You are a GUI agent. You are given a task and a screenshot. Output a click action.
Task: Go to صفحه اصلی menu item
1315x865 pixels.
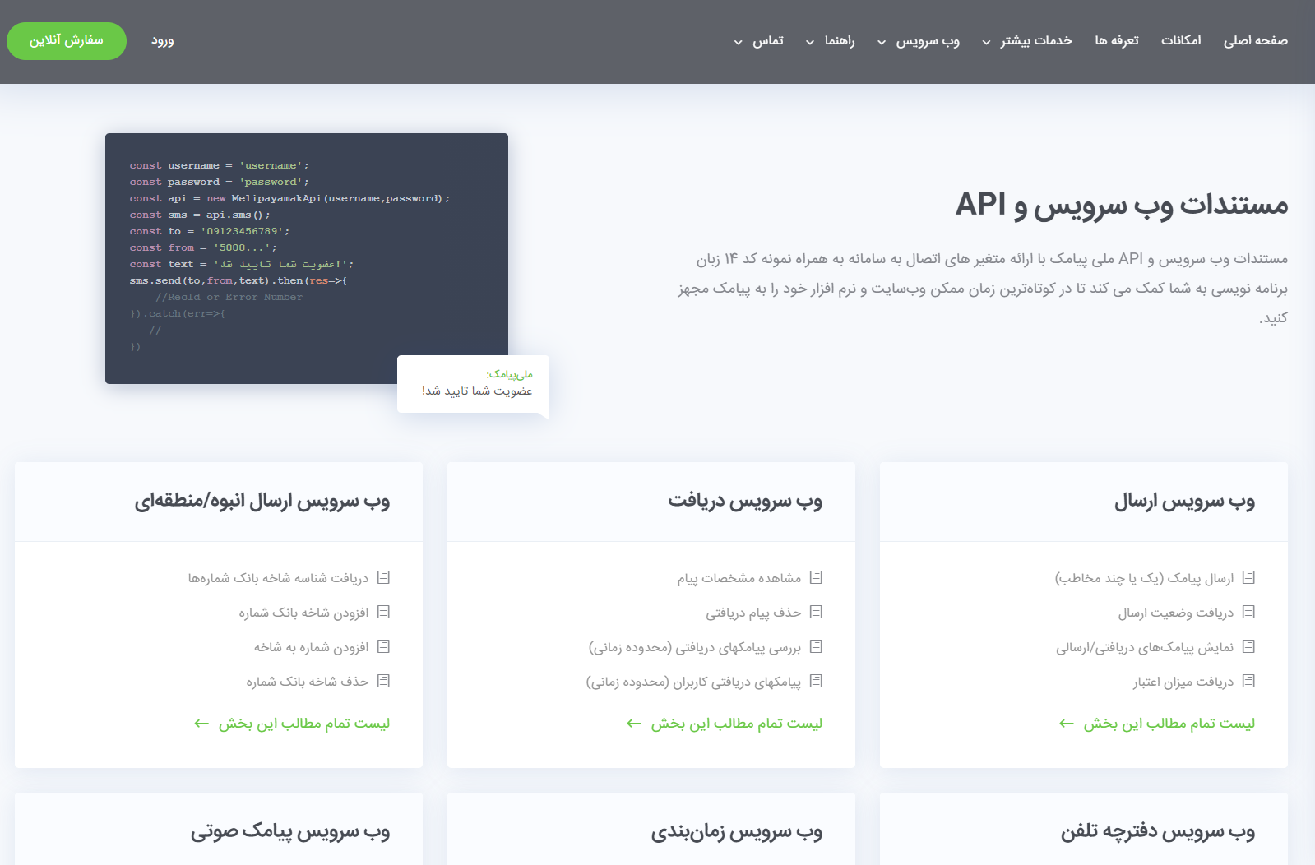tap(1255, 41)
